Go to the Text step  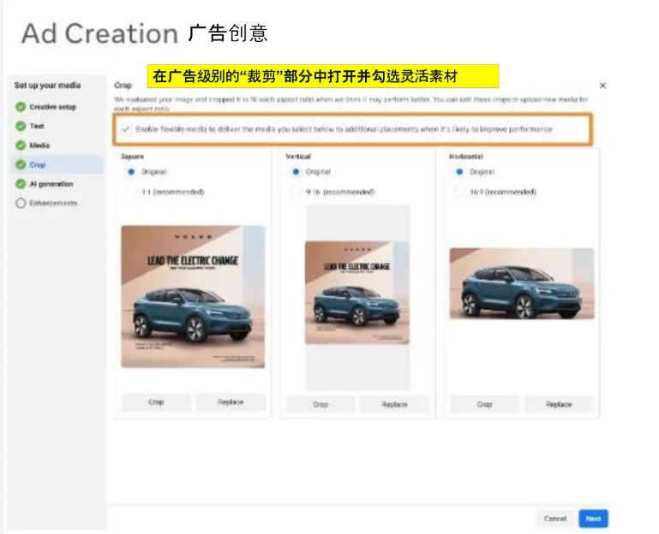click(37, 126)
